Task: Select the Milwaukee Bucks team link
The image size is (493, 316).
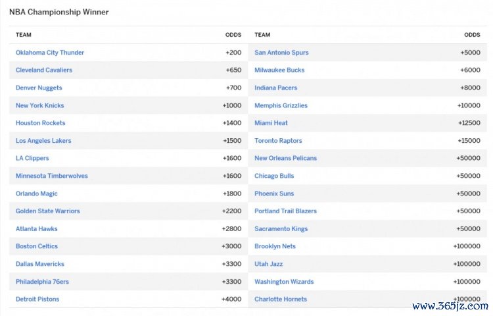Action: [x=279, y=70]
